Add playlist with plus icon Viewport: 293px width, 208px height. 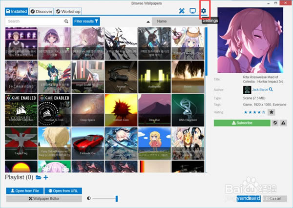[46, 177]
